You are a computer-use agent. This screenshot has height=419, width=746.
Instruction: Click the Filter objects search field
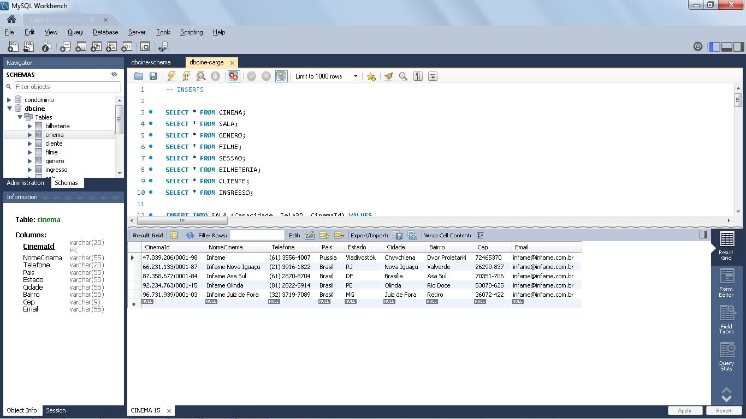(x=67, y=87)
